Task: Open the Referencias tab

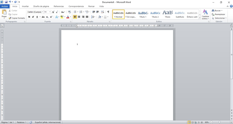Action: (x=59, y=6)
